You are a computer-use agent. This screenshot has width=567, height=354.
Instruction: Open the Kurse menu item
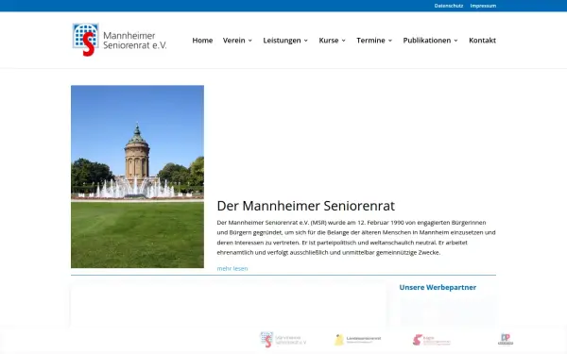pyautogui.click(x=329, y=41)
